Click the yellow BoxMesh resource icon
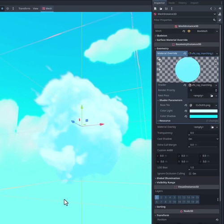This screenshot has height=224, width=224. [x=189, y=31]
